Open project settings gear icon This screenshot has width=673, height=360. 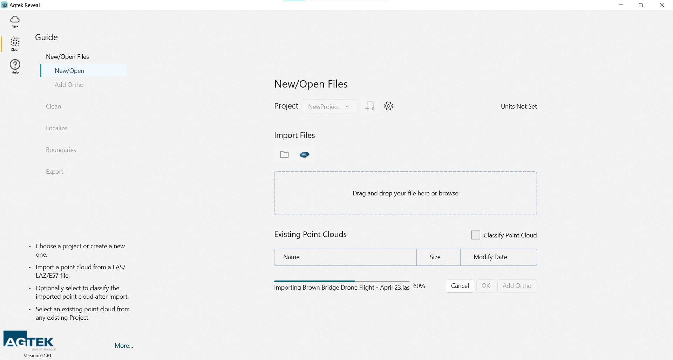(x=388, y=106)
